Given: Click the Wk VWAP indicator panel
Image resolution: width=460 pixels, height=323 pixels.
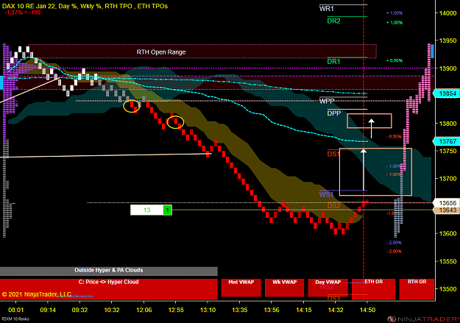Looking at the screenshot, I should [x=285, y=288].
